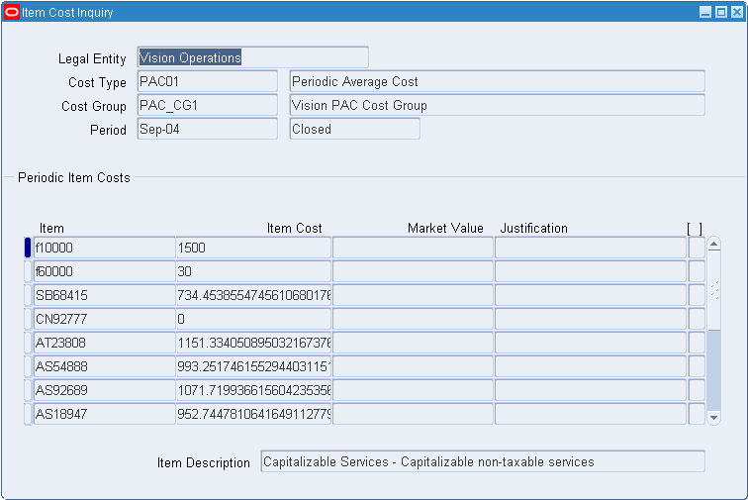Image resolution: width=748 pixels, height=500 pixels.
Task: Click the Cost Type field PAC01
Action: [207, 81]
